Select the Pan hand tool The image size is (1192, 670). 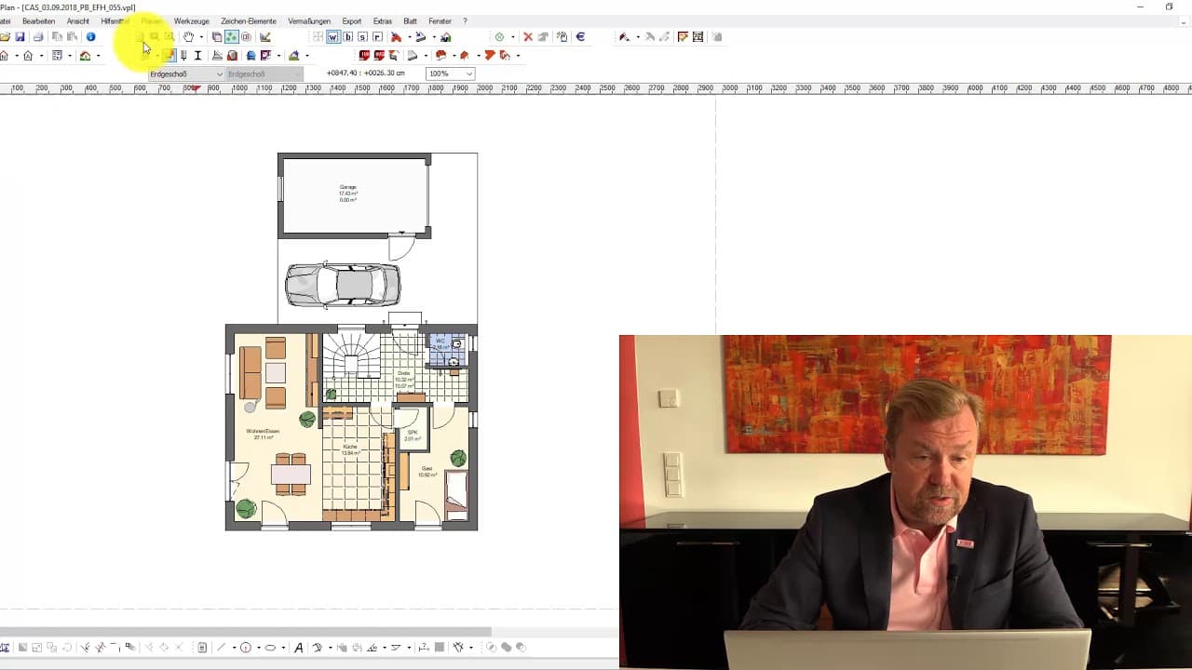tap(188, 37)
